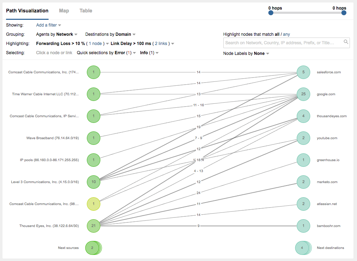Switch to the Table tab
The height and width of the screenshot is (261, 357).
click(x=86, y=11)
